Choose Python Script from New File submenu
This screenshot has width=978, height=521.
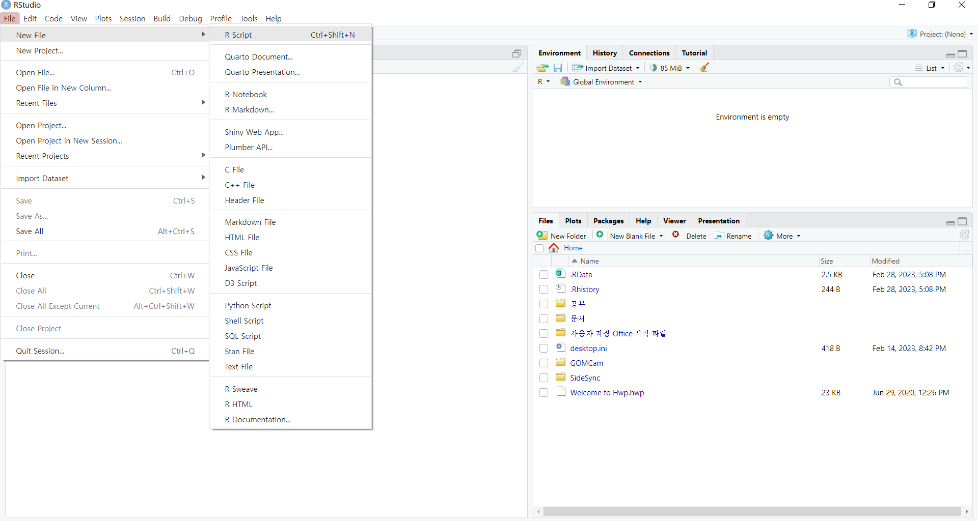pyautogui.click(x=290, y=305)
